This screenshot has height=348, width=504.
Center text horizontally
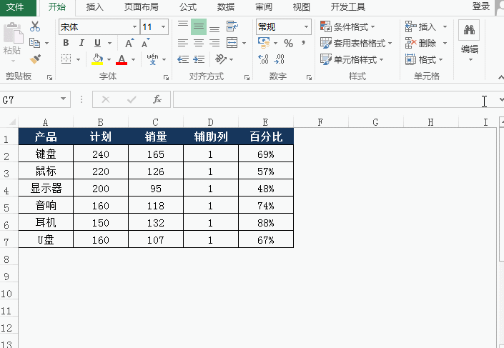click(199, 43)
